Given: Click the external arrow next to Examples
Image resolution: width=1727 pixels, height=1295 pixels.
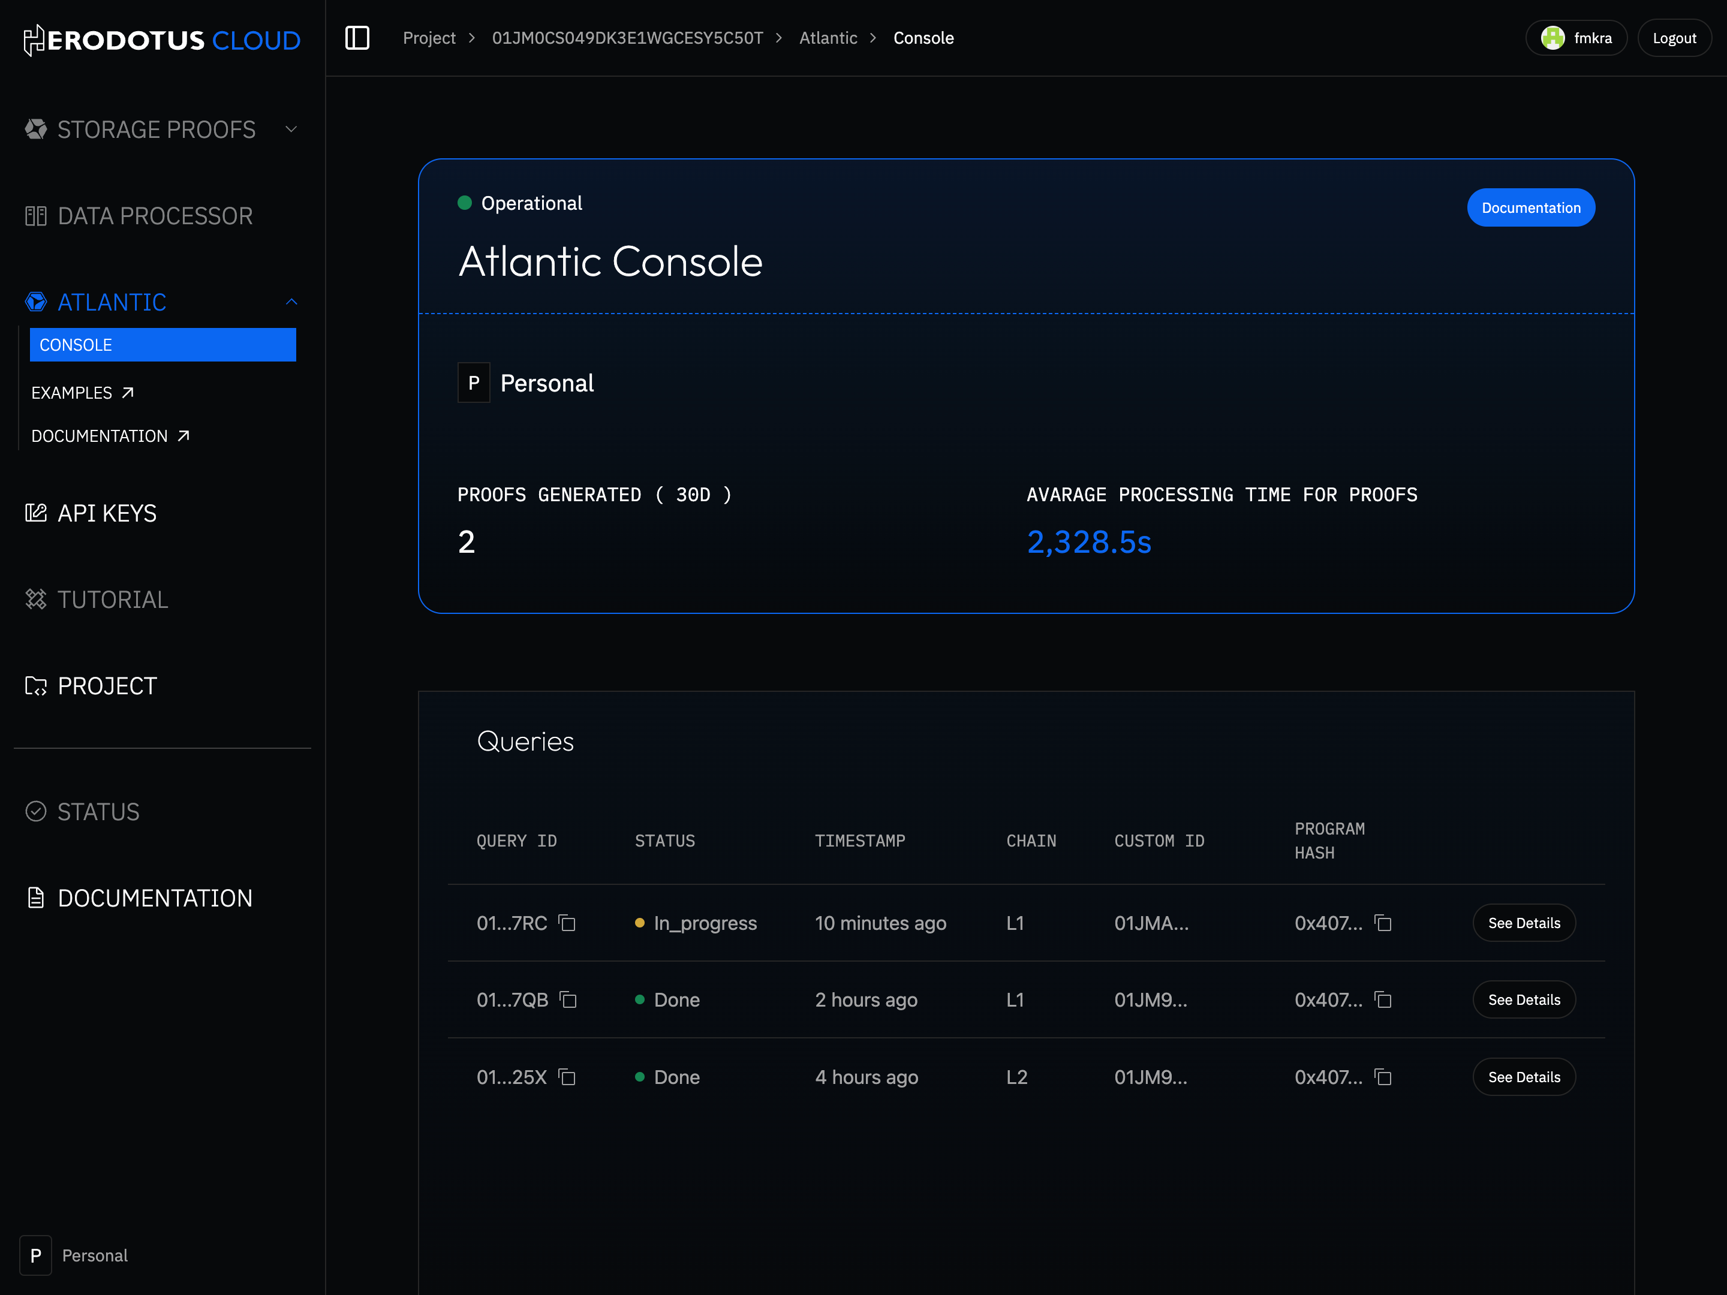Looking at the screenshot, I should click(x=128, y=393).
